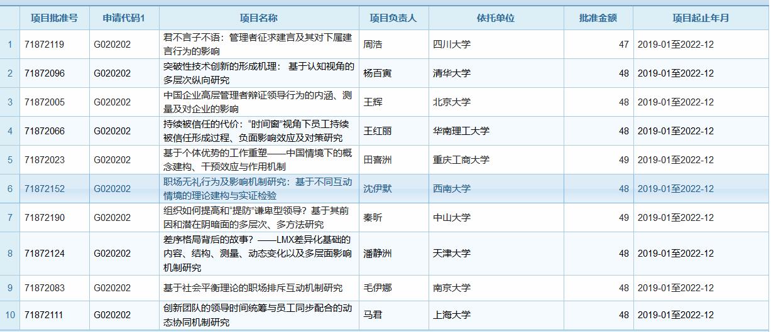Viewport: 771px width, 332px height.
Task: Select institution 天津大学
Action: [x=452, y=254]
